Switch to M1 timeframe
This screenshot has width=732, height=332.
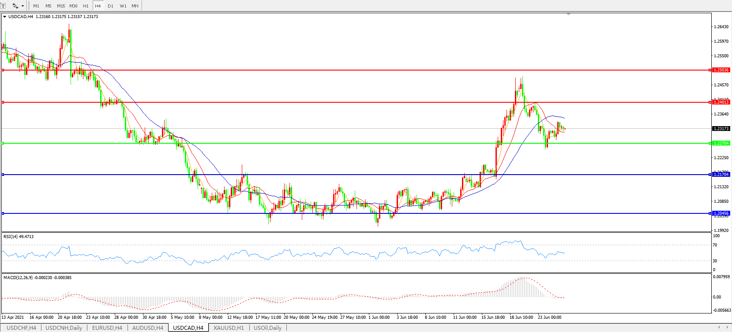[36, 6]
